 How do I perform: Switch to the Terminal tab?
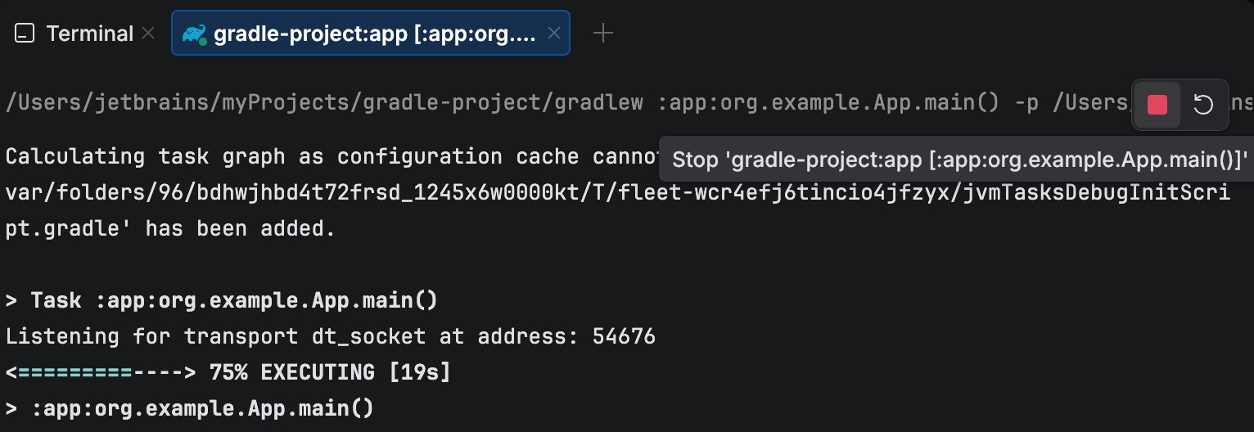pyautogui.click(x=89, y=34)
